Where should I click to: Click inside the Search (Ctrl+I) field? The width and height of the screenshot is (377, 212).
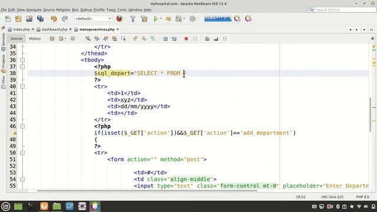[x=342, y=10]
